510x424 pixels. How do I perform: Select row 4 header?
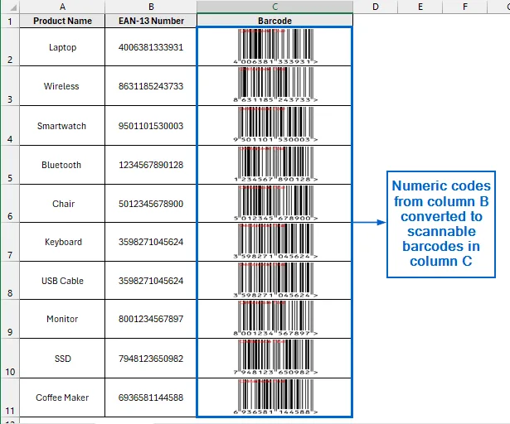[10, 125]
